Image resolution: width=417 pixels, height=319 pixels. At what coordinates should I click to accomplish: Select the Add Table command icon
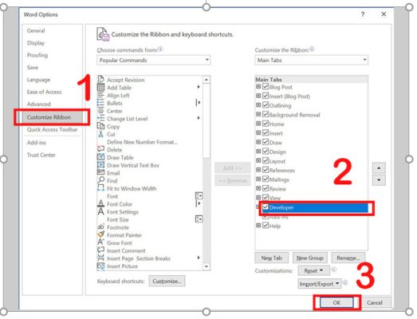click(100, 87)
